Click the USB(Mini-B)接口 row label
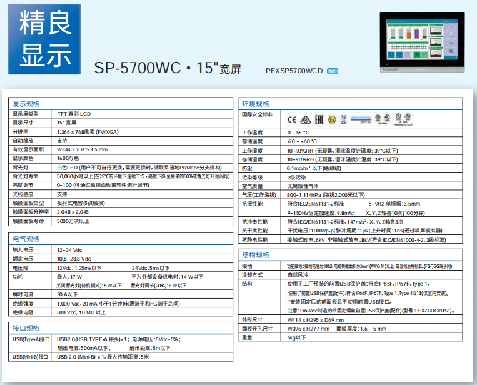This screenshot has height=385, width=477. (x=31, y=357)
